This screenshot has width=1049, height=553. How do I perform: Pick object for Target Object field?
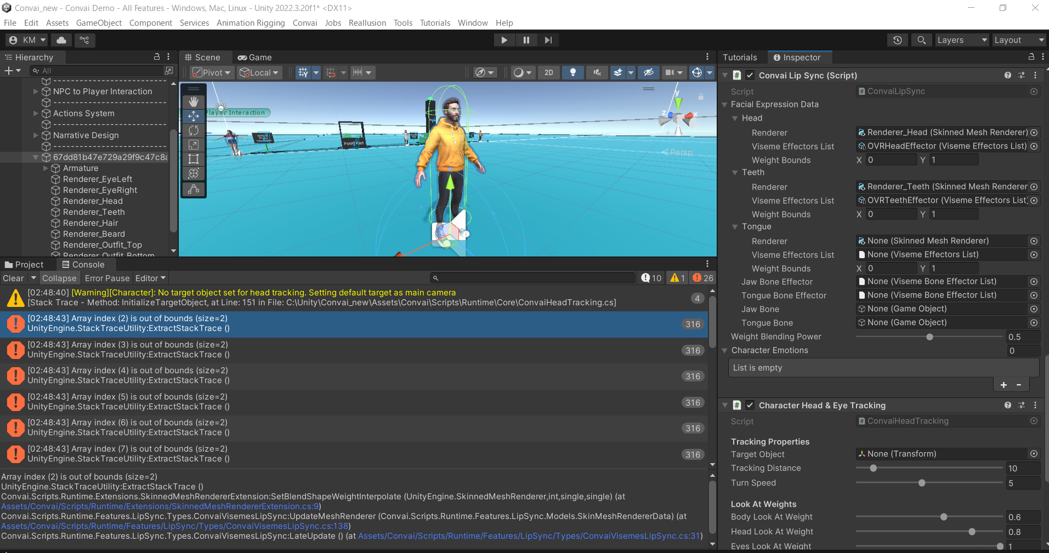pyautogui.click(x=1034, y=454)
